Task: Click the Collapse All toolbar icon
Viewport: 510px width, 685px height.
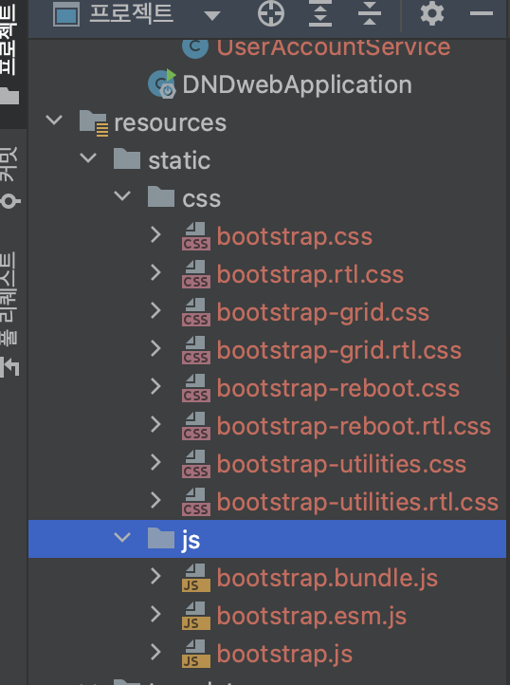Action: coord(370,13)
